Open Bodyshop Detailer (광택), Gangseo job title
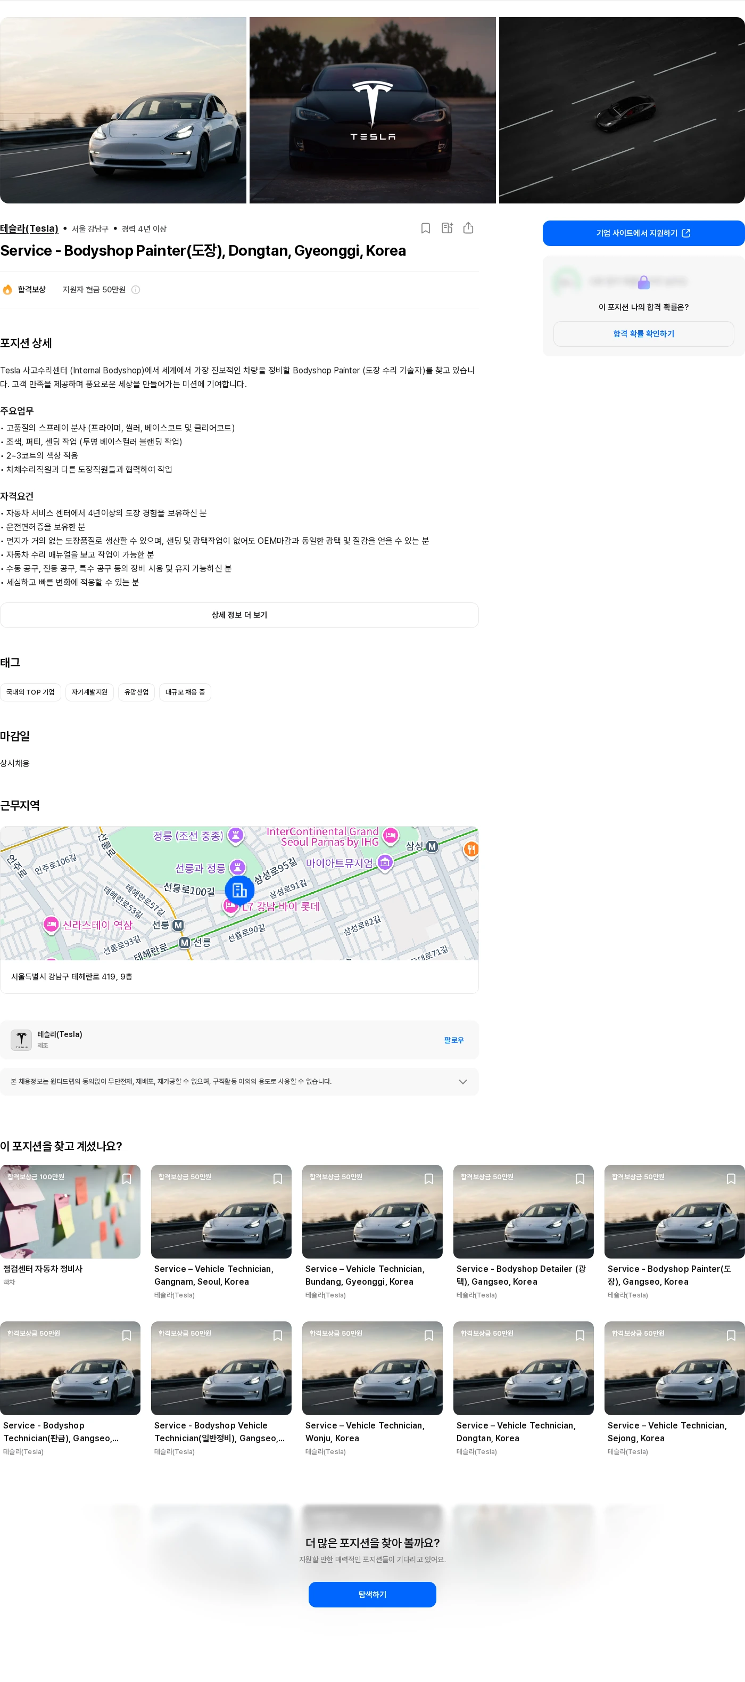The height and width of the screenshot is (1682, 745). [x=521, y=1275]
